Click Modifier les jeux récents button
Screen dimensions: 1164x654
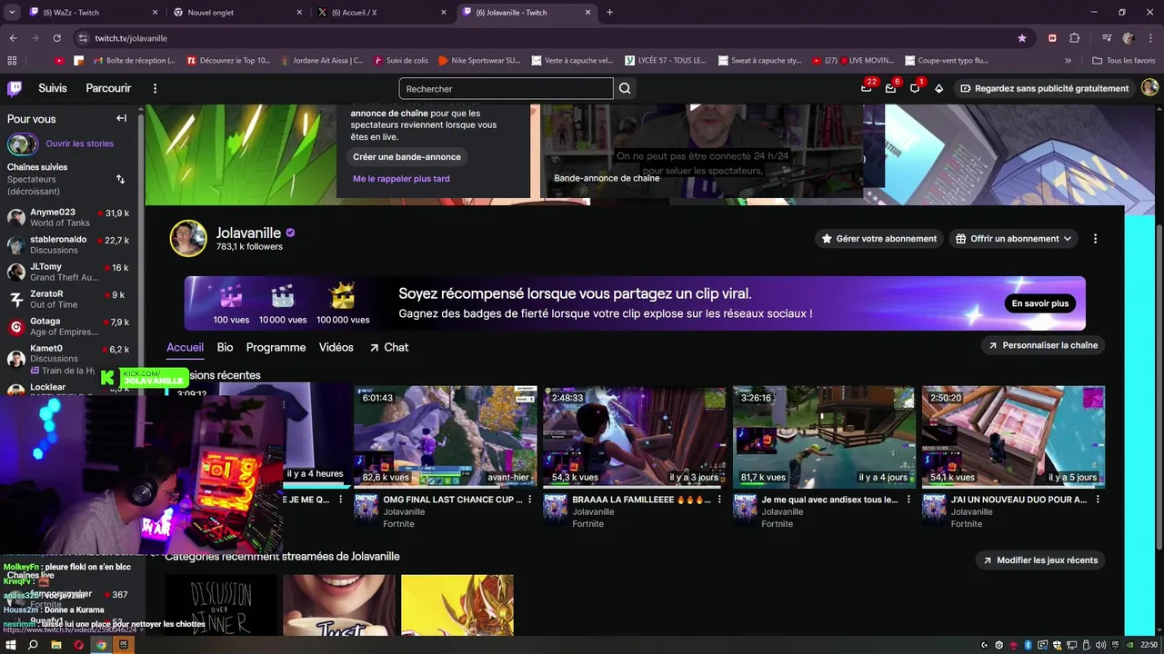1039,560
